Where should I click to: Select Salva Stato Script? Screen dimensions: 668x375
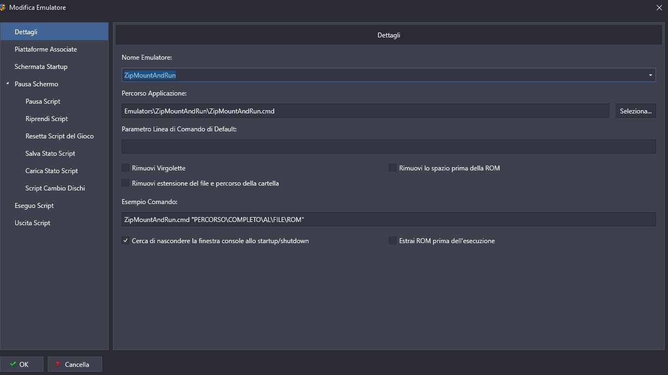click(x=51, y=154)
